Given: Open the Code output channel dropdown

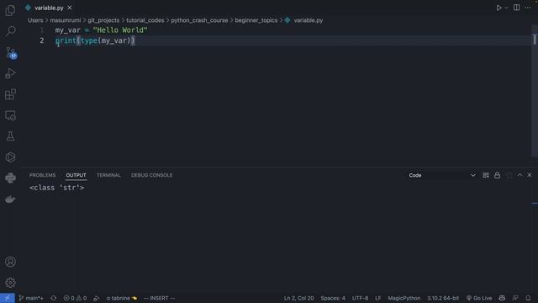Looking at the screenshot, I should (442, 175).
